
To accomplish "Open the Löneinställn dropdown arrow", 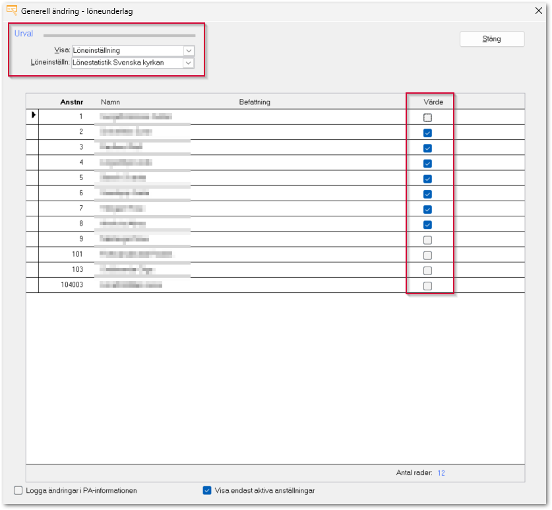I will [189, 63].
